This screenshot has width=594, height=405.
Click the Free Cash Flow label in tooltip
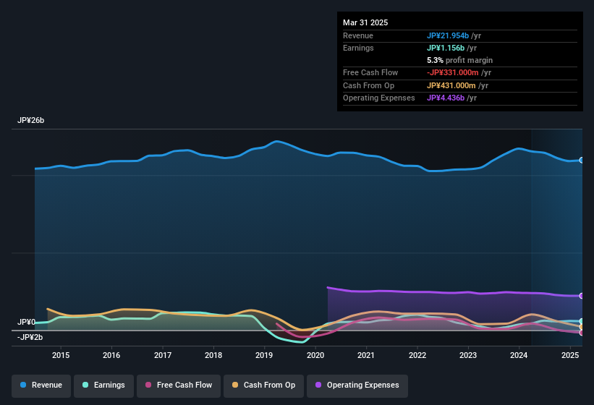click(x=370, y=72)
